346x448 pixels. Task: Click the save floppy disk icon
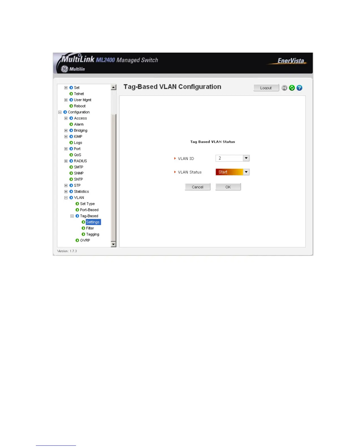point(284,88)
